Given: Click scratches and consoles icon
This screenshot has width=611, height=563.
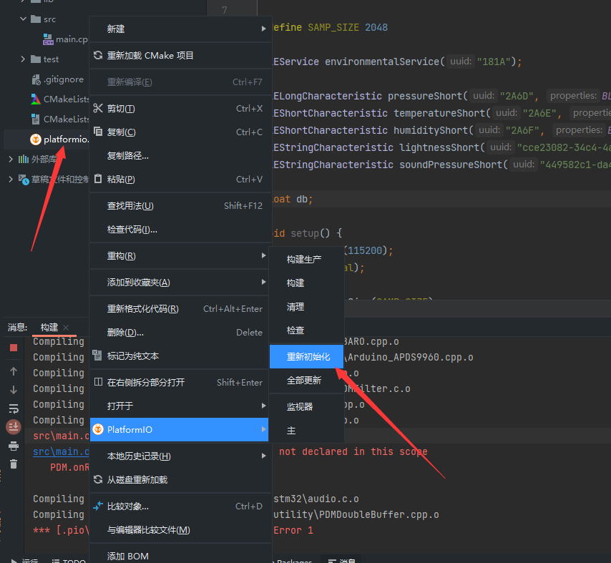Looking at the screenshot, I should click(24, 180).
